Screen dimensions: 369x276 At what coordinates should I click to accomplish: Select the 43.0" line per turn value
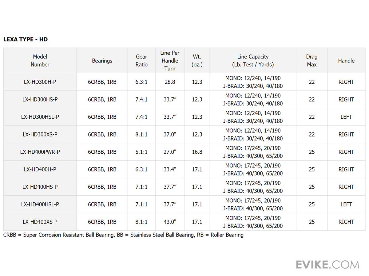click(x=170, y=222)
